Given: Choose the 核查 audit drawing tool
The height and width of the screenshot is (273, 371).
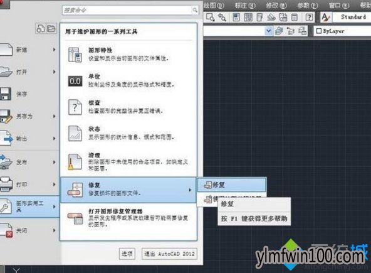Looking at the screenshot, I should pyautogui.click(x=128, y=107).
